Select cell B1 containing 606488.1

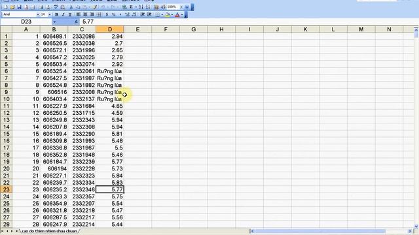pos(54,37)
